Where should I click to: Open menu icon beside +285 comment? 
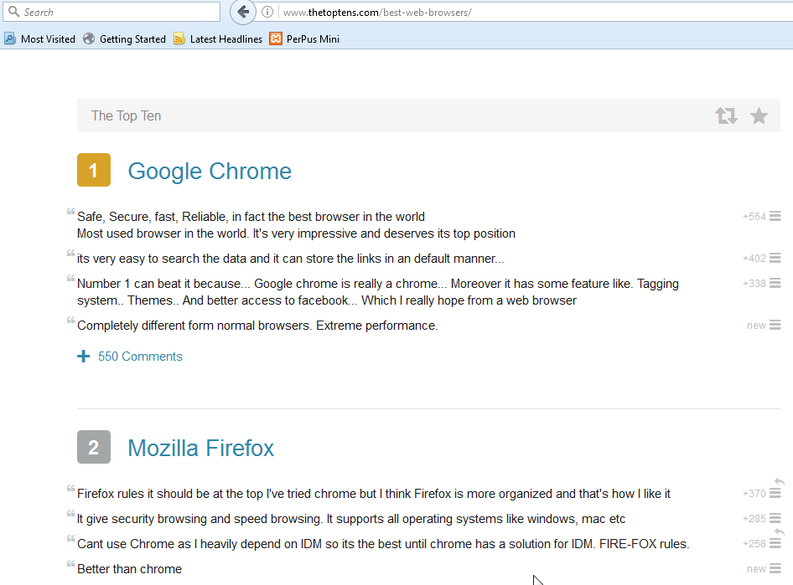pos(775,519)
